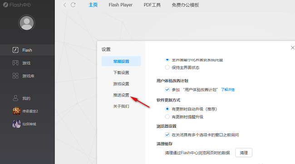Launch the 传奇盛世2 game icon
This screenshot has height=164, width=295.
pos(16,111)
